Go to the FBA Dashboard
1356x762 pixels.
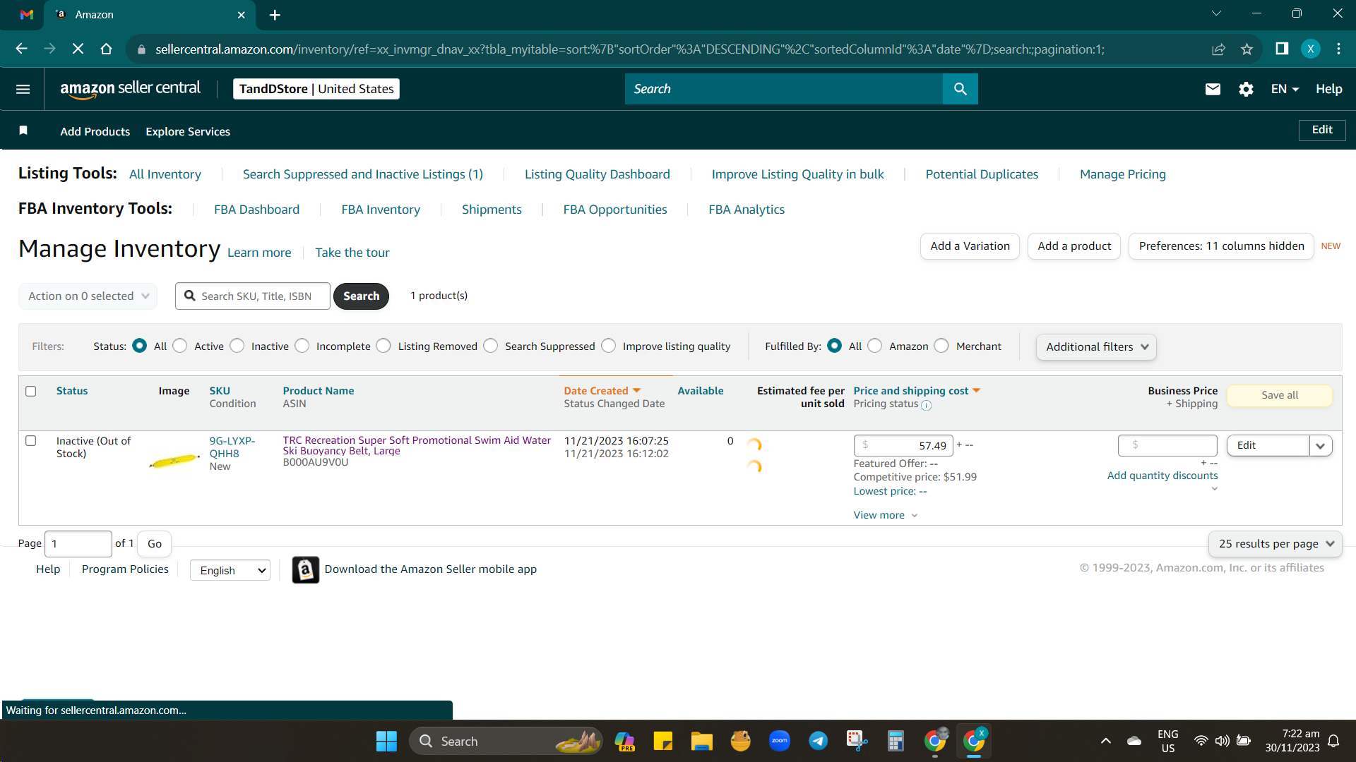257,210
